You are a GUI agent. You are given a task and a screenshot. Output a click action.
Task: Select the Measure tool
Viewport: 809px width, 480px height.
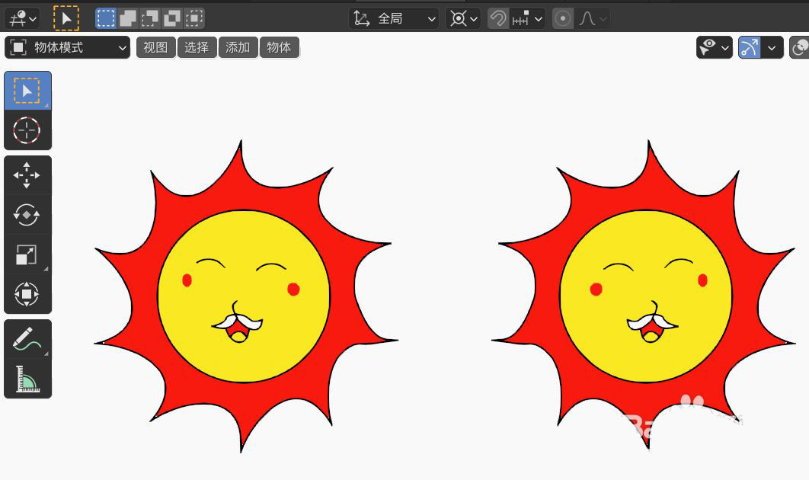pos(28,379)
